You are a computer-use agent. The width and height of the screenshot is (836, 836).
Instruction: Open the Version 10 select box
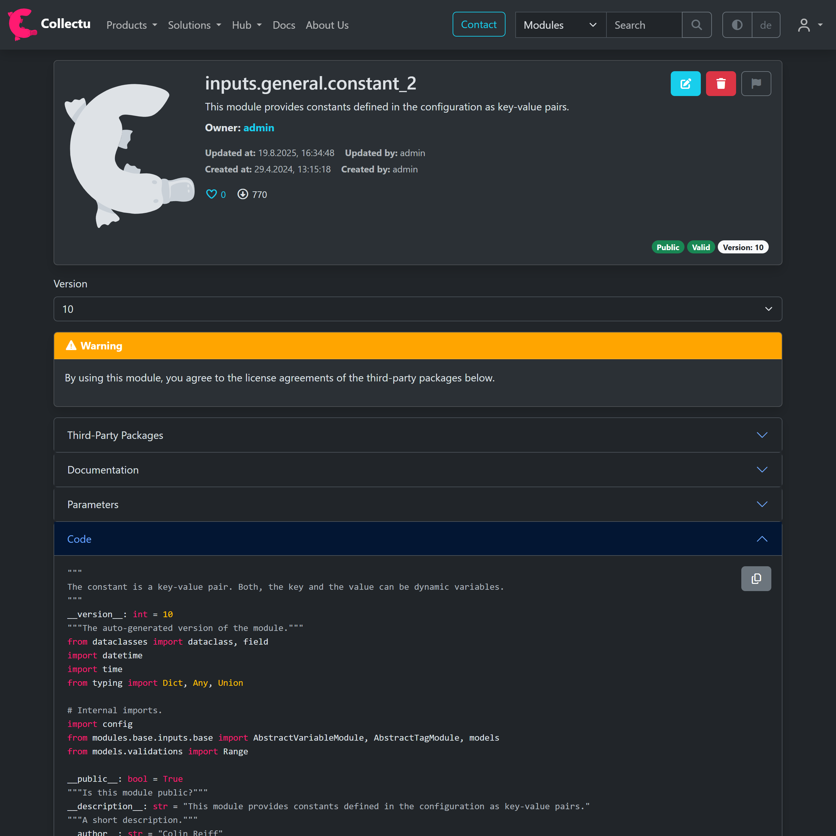tap(418, 309)
